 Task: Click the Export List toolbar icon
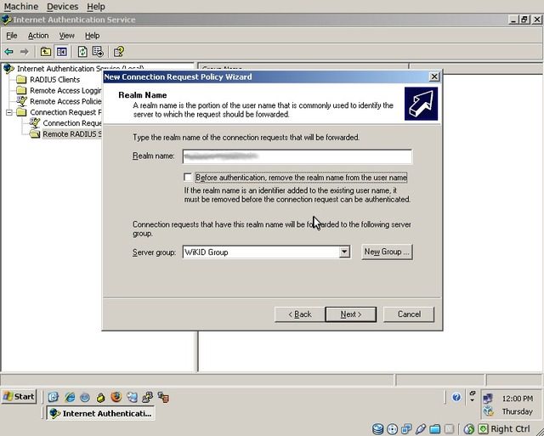click(98, 52)
